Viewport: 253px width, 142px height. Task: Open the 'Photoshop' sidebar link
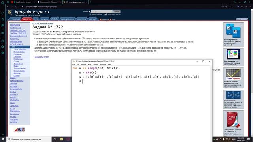pos(15,100)
